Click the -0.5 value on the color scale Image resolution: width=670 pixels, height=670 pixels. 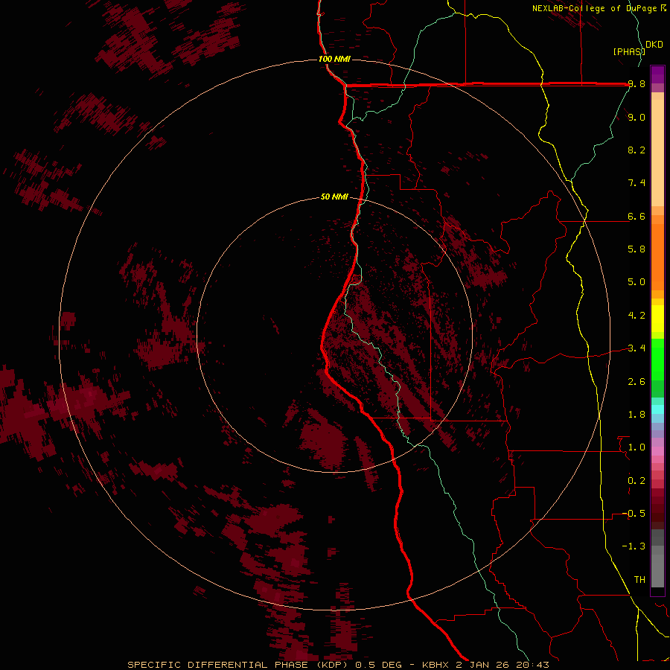pos(634,514)
